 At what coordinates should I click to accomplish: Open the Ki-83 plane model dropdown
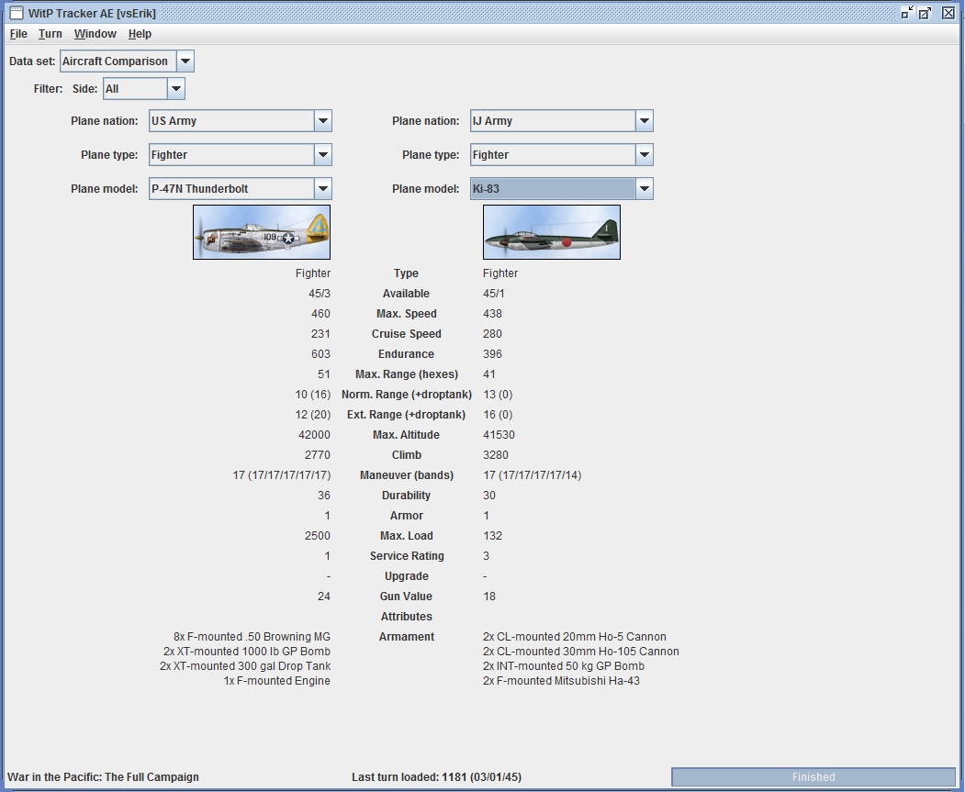tap(562, 189)
